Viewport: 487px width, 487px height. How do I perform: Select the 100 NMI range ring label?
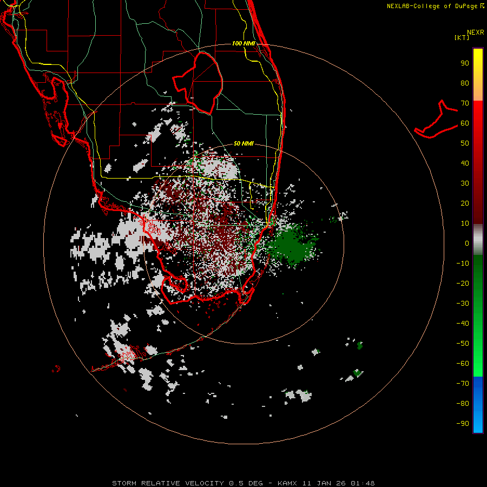(x=243, y=43)
